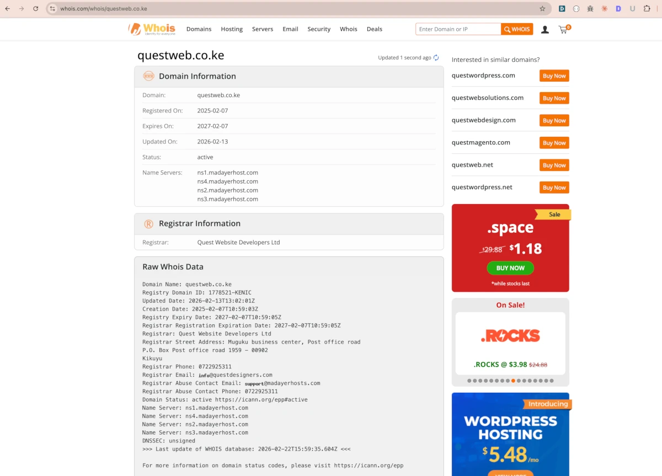Click the registered trademark icon beside Registrar Information
662x476 pixels.
pyautogui.click(x=148, y=223)
